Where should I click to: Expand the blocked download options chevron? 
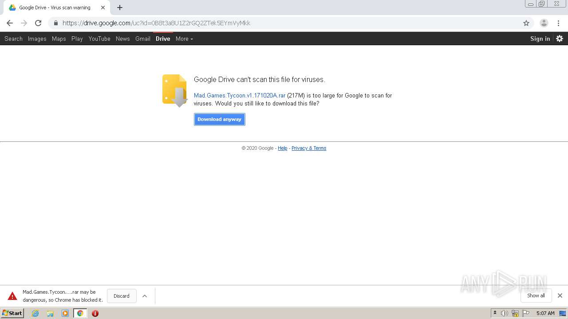(145, 296)
